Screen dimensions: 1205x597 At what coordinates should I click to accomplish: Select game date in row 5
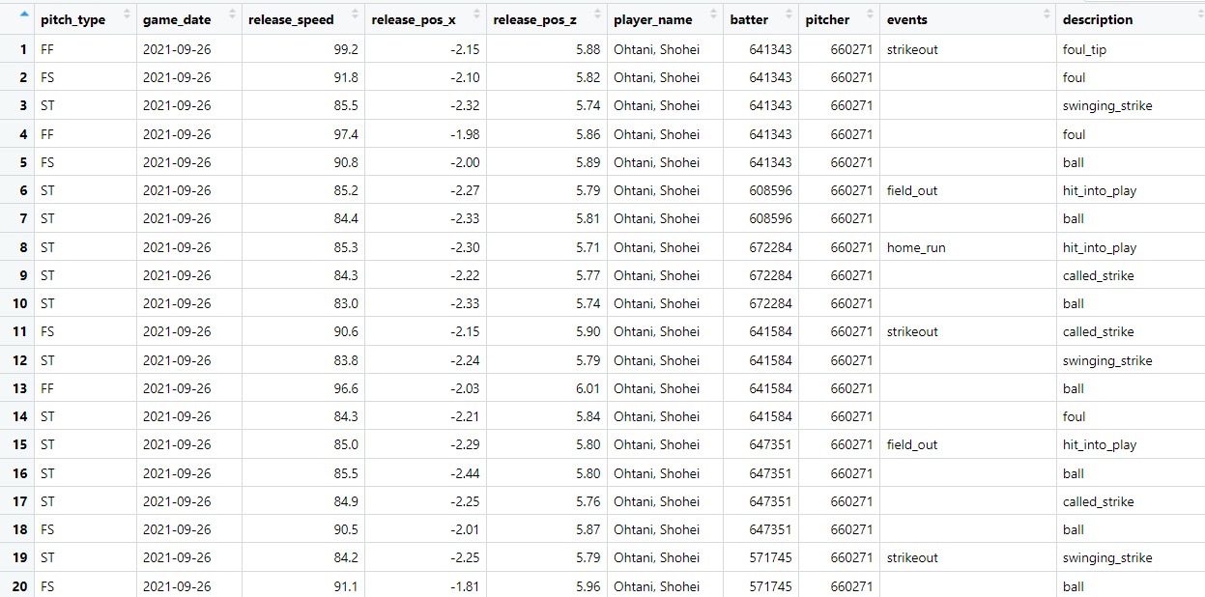click(x=177, y=162)
